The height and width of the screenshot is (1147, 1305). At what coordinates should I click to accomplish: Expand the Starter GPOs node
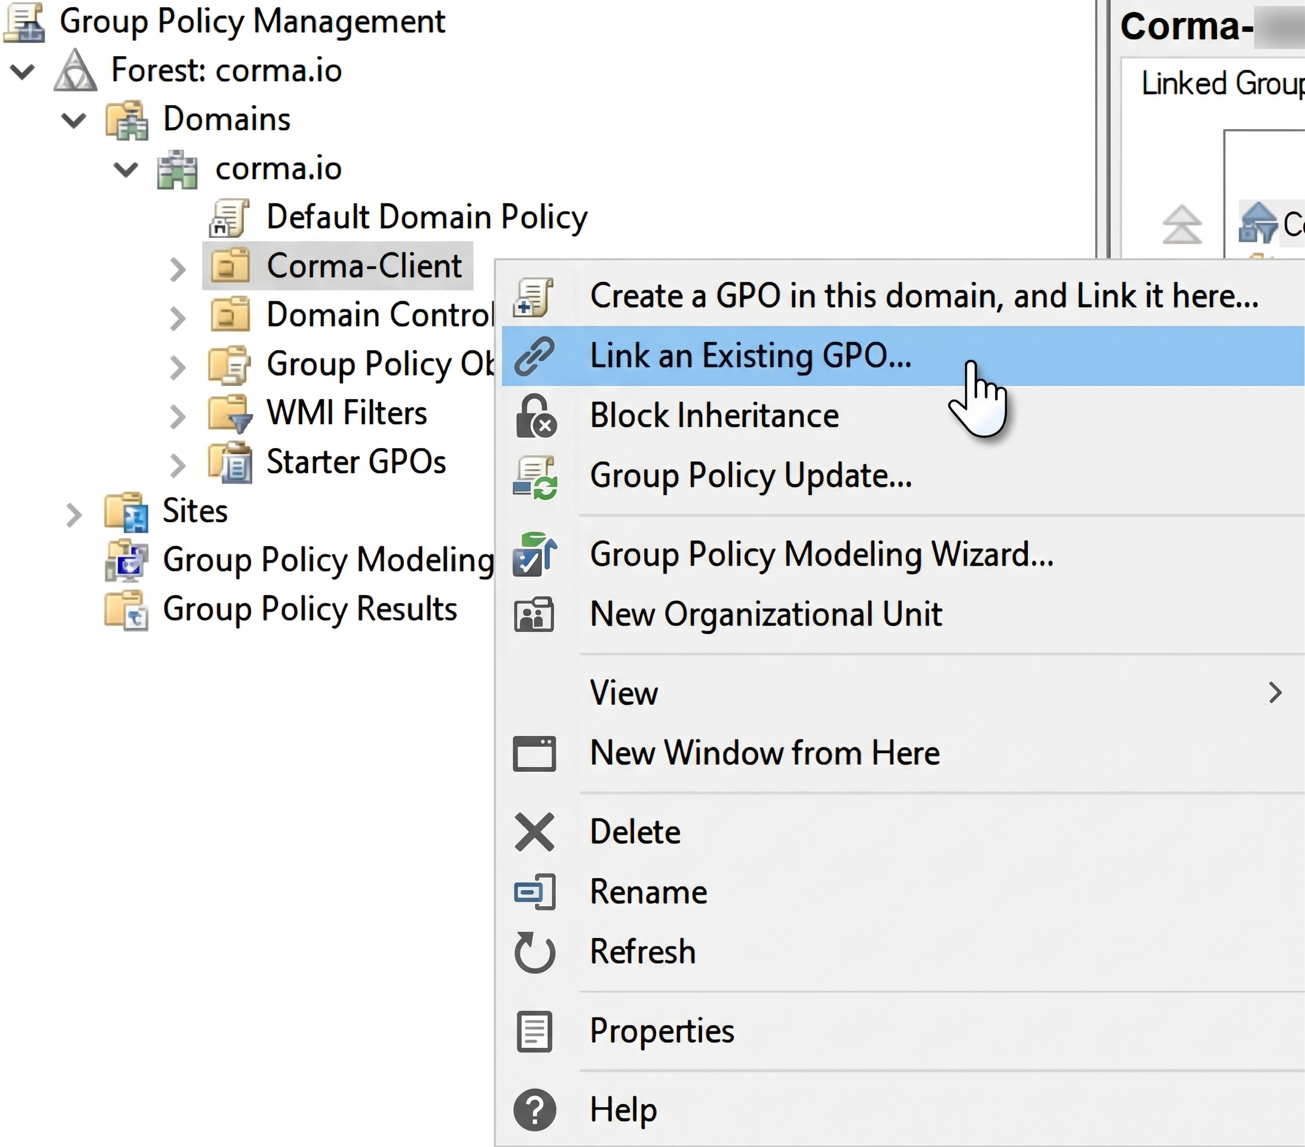tap(178, 465)
